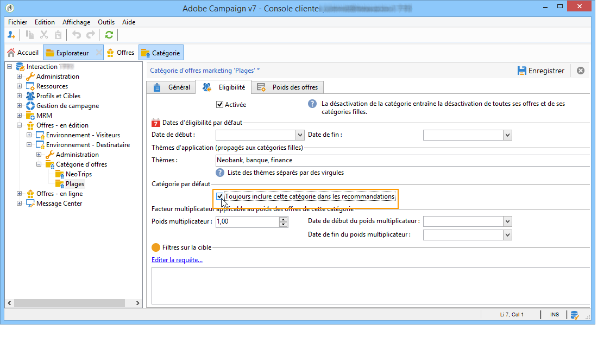610x337 pixels.
Task: Click the cut scissors icon
Action: (44, 35)
